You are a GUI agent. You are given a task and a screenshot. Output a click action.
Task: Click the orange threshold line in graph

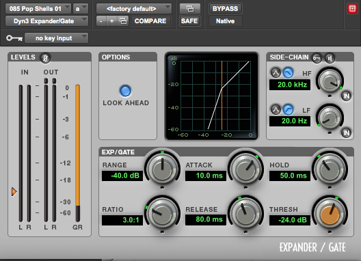(x=222, y=95)
